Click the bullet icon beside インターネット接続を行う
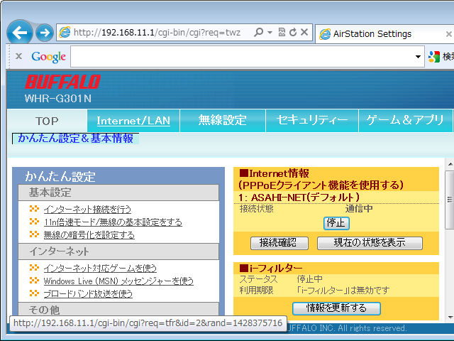The height and width of the screenshot is (341, 454). point(34,208)
